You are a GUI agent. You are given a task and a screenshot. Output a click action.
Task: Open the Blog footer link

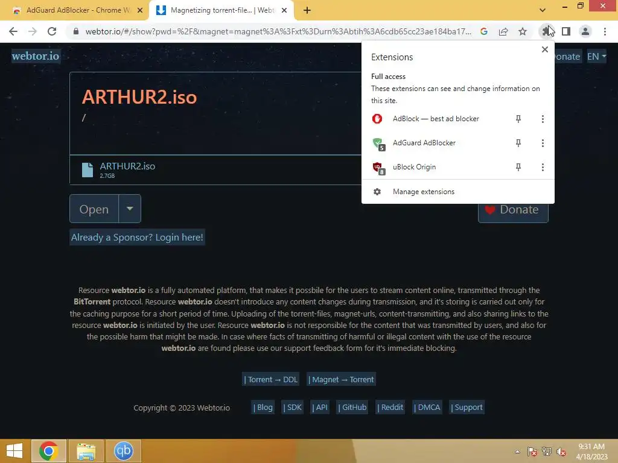263,408
